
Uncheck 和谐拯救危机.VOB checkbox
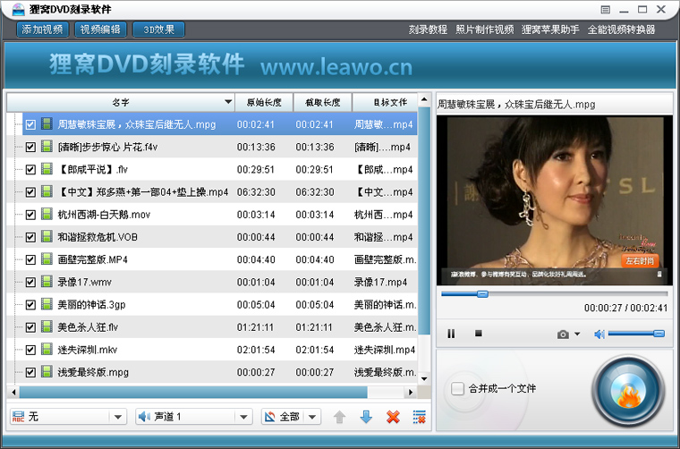30,238
